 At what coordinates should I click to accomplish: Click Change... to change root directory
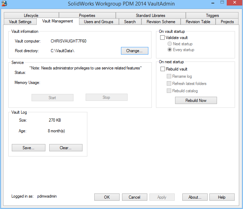(134, 51)
